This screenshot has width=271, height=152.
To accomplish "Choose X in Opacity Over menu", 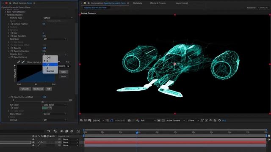I will point(50,61).
